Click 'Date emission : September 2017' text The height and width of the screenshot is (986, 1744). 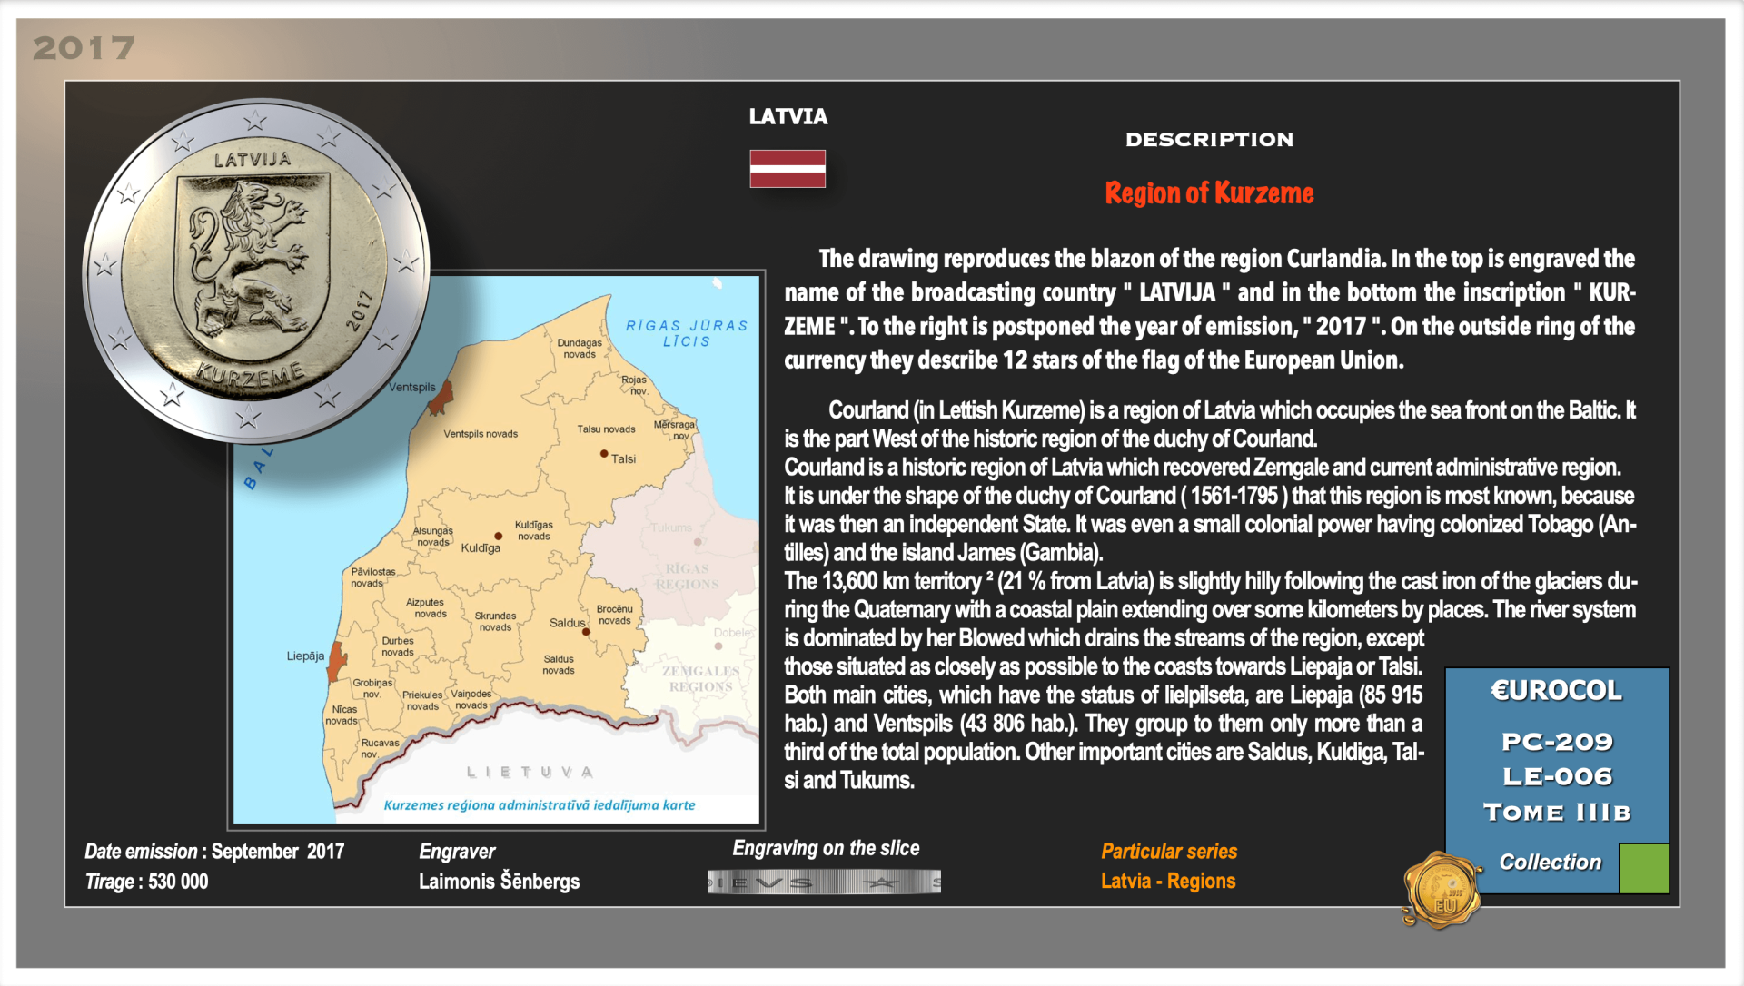214,852
